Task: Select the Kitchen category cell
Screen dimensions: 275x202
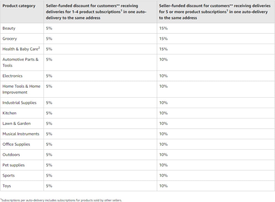Action: click(x=9, y=113)
